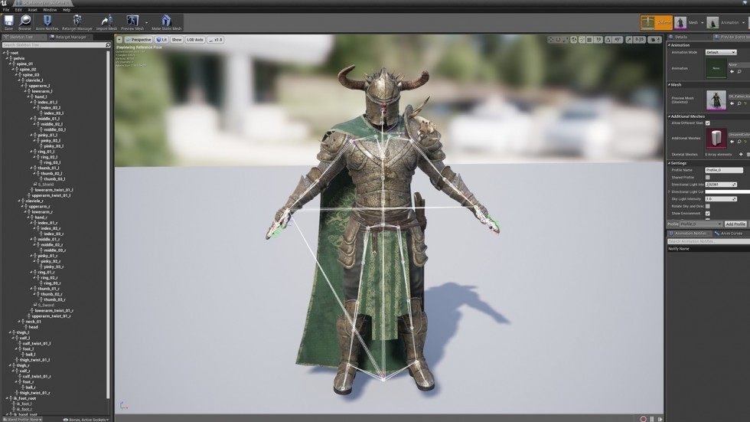Image resolution: width=750 pixels, height=422 pixels.
Task: Enable Rotate Sky and Directional checkbox
Action: pos(708,206)
